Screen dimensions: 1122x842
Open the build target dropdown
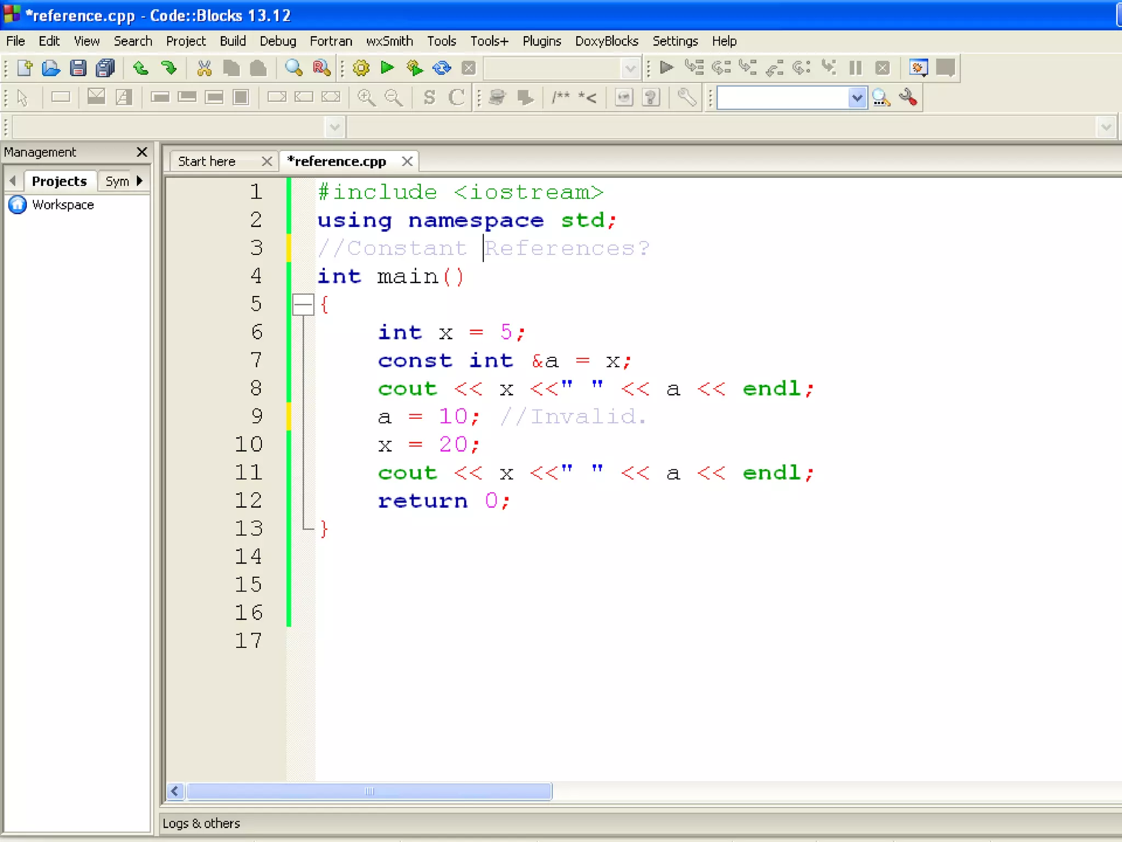pos(630,69)
